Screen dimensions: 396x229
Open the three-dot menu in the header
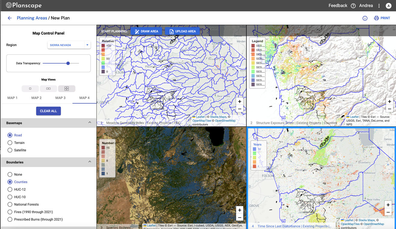(379, 6)
